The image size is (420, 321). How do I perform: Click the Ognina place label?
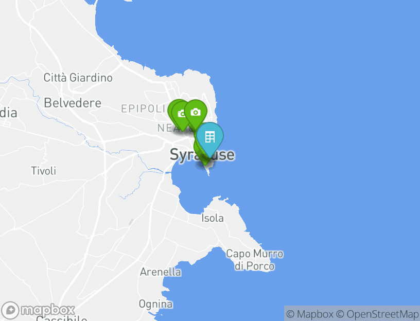155,304
